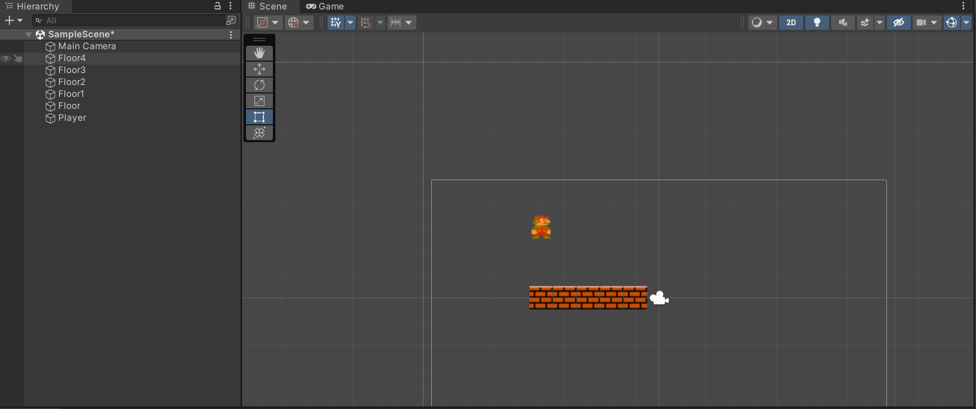Viewport: 976px width, 409px height.
Task: Select the Move tool
Action: (x=259, y=69)
